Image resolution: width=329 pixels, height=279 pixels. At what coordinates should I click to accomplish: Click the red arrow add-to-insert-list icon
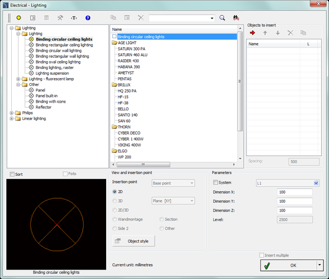tap(253, 33)
